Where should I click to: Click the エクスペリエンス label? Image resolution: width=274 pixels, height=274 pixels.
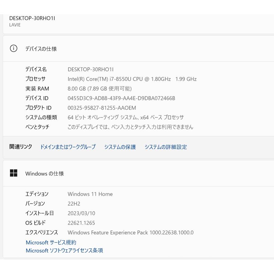pyautogui.click(x=42, y=232)
